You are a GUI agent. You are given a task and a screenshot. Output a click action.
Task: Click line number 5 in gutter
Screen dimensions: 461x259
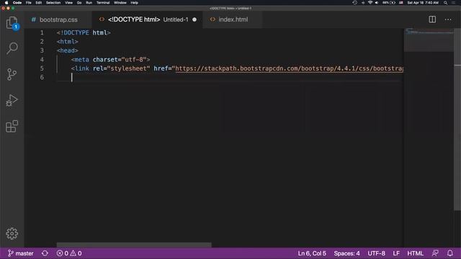click(x=42, y=68)
